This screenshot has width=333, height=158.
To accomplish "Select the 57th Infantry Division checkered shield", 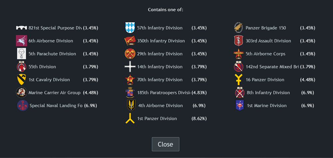I will (130, 28).
